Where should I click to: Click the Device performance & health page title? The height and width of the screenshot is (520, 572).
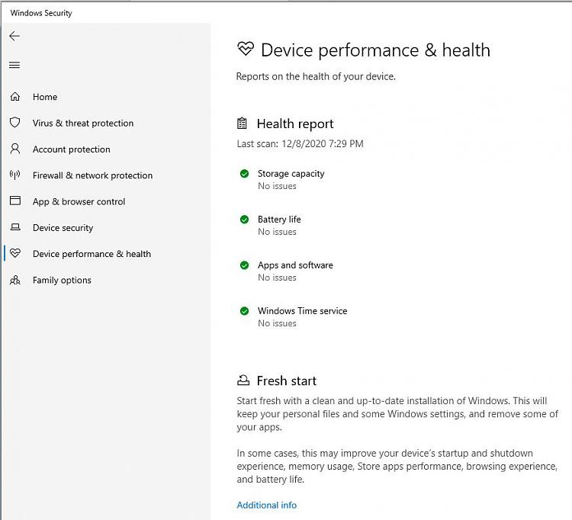click(376, 50)
